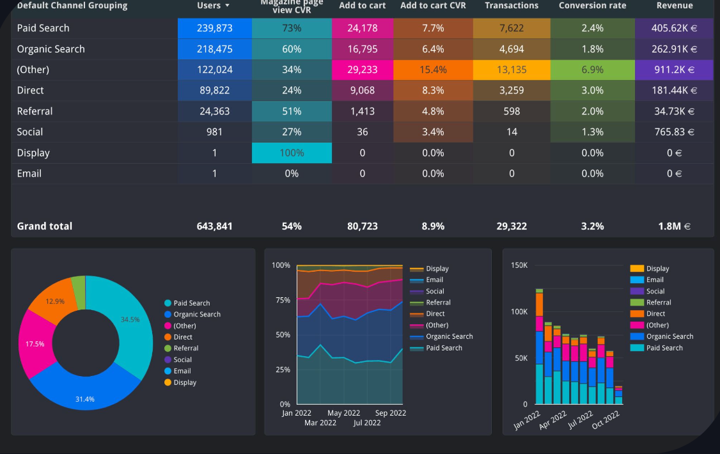Select the Organic Search row label
The width and height of the screenshot is (720, 454).
tap(51, 49)
